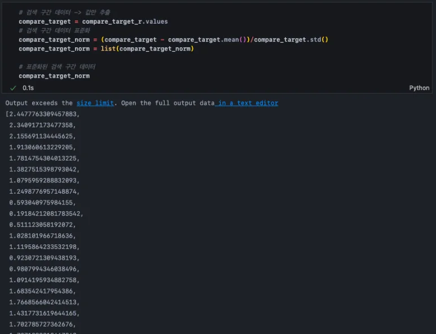Click the comment above the last code line

57,66
